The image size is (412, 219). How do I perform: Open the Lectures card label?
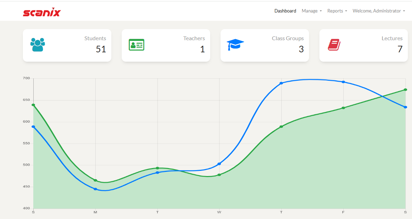[x=392, y=38]
